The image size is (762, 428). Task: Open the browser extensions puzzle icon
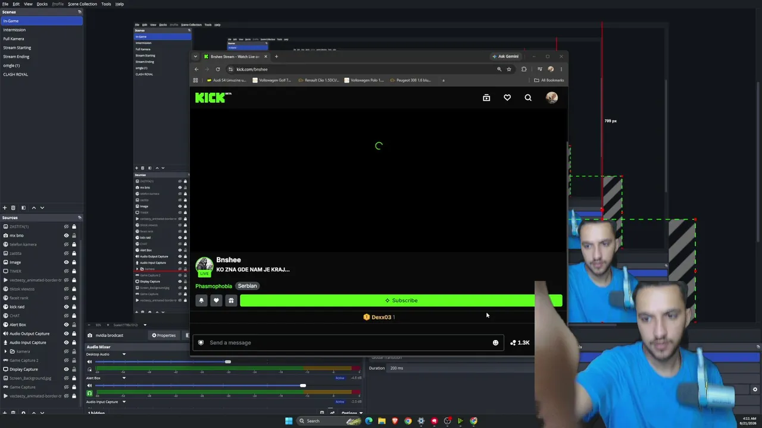click(524, 69)
